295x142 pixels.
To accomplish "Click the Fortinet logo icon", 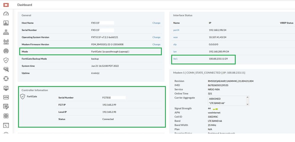I will coord(6,5).
